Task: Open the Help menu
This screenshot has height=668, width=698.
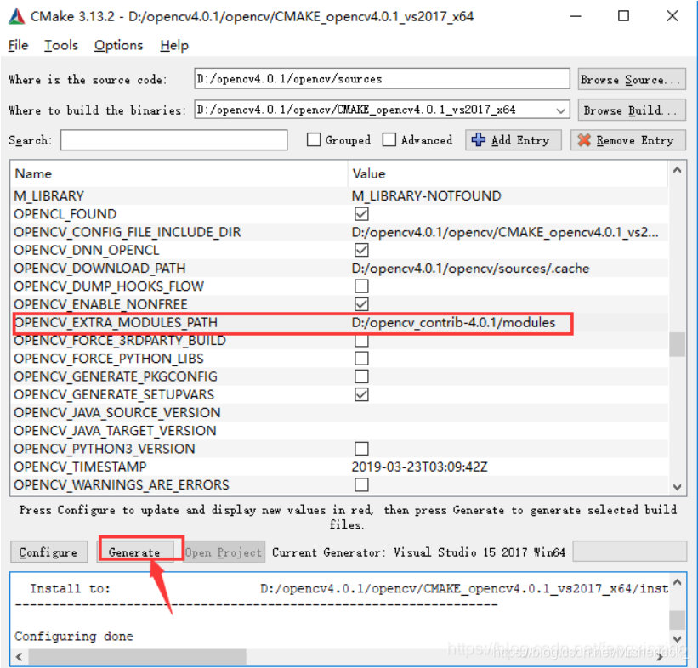Action: tap(174, 45)
